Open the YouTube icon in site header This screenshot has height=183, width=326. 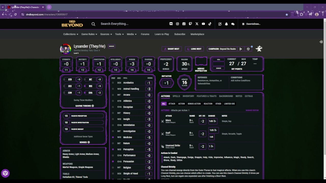[x=203, y=24]
